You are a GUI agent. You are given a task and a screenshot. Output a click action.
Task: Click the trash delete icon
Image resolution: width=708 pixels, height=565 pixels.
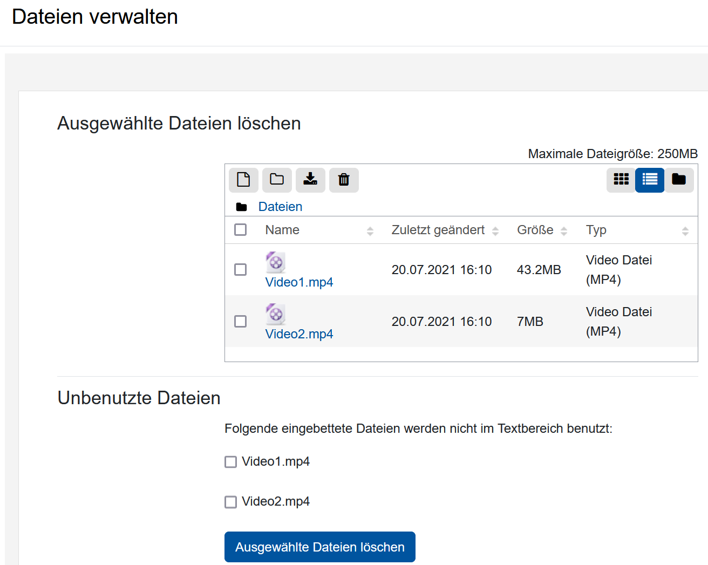[344, 180]
